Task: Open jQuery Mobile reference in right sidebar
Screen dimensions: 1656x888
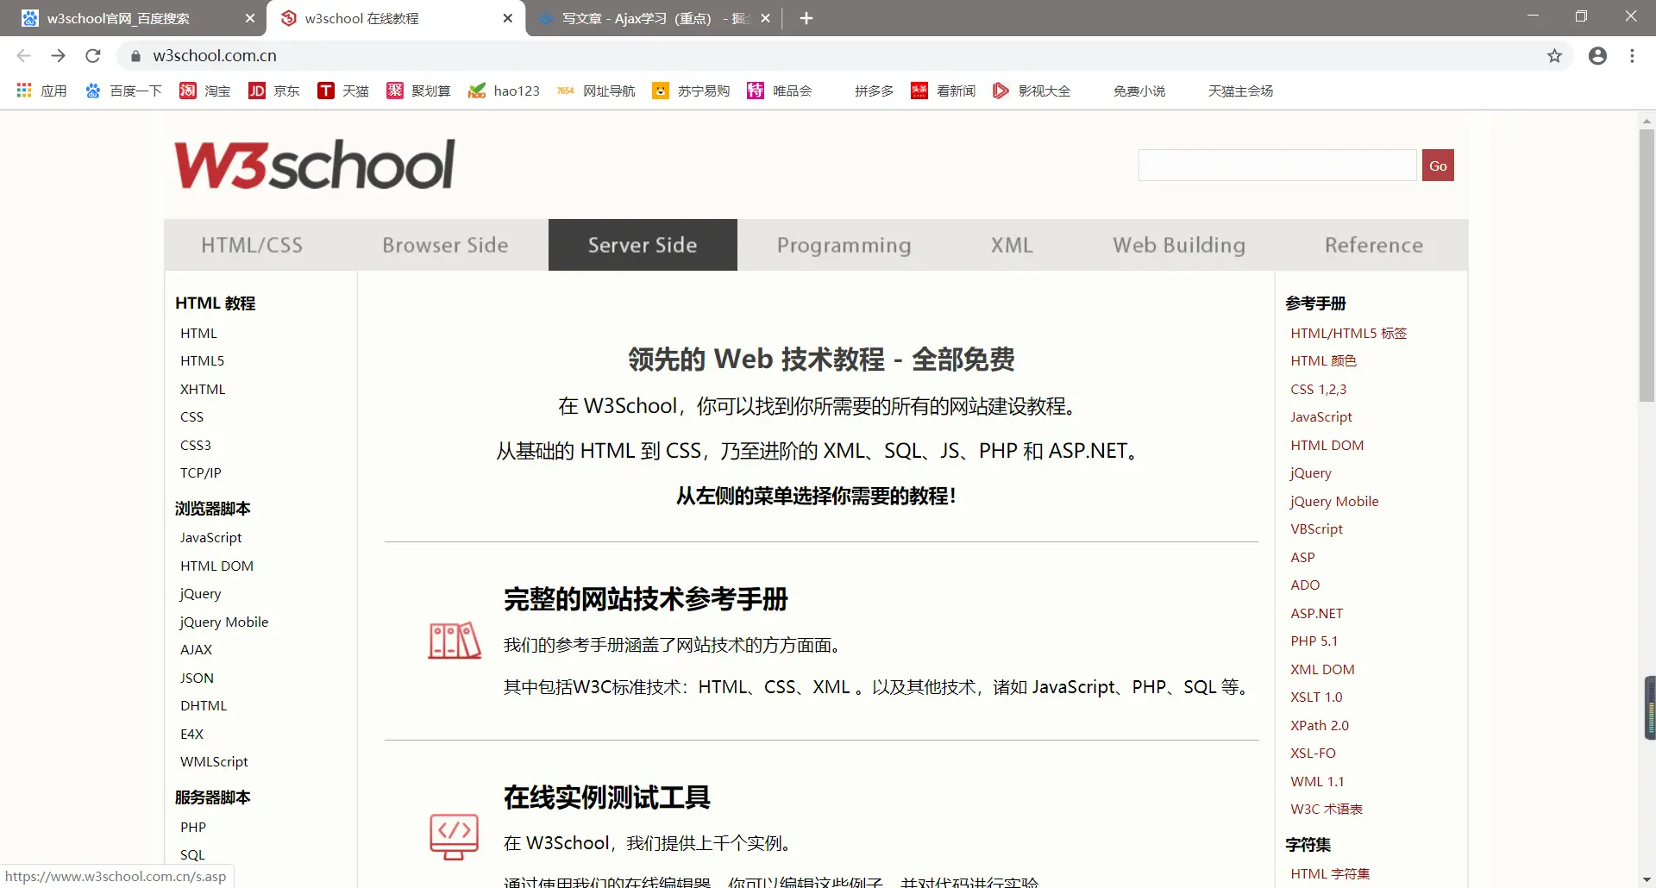Action: [x=1334, y=502]
